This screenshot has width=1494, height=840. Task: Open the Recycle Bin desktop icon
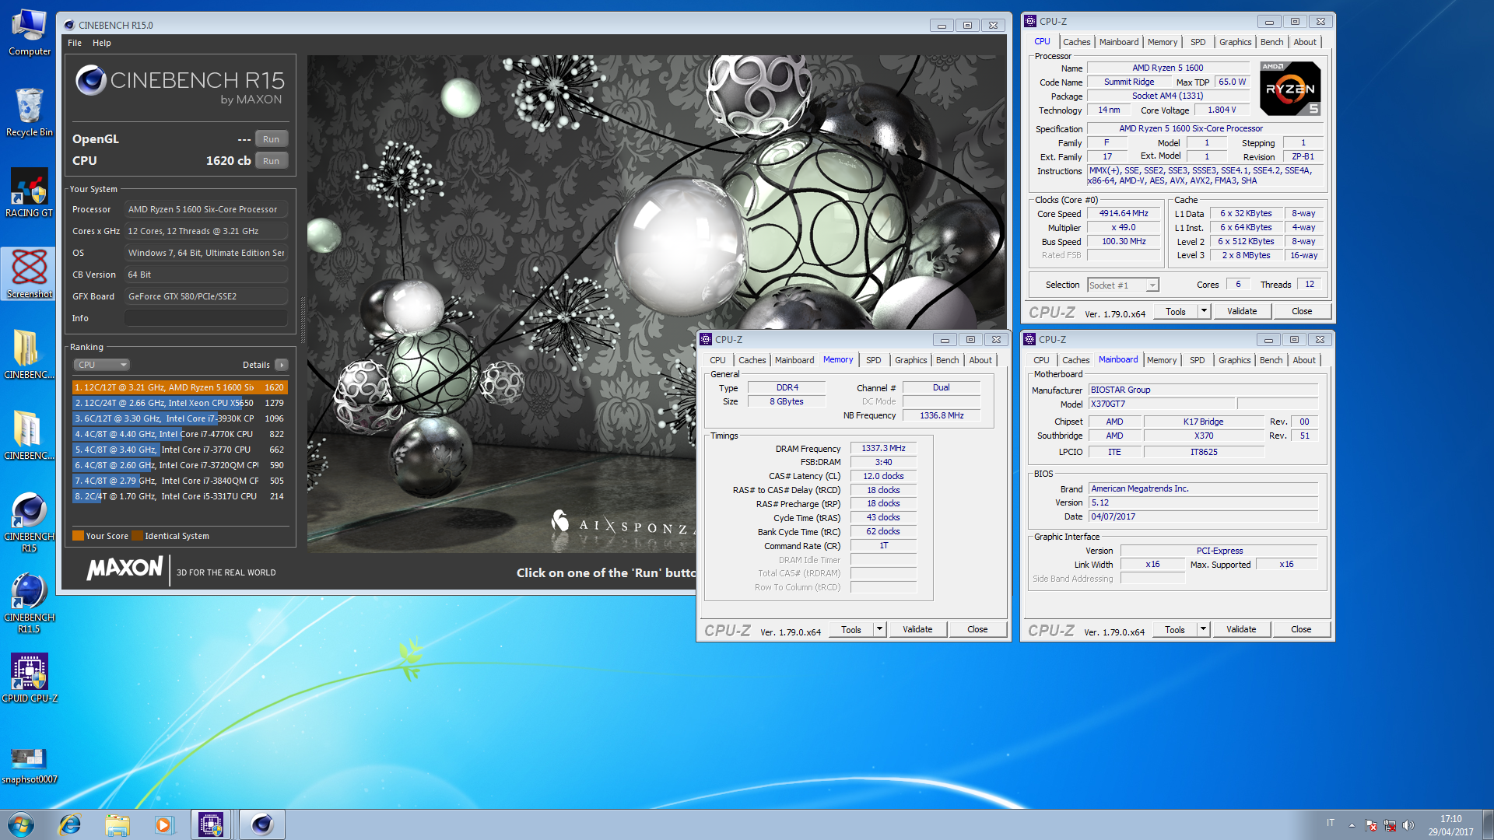[29, 112]
